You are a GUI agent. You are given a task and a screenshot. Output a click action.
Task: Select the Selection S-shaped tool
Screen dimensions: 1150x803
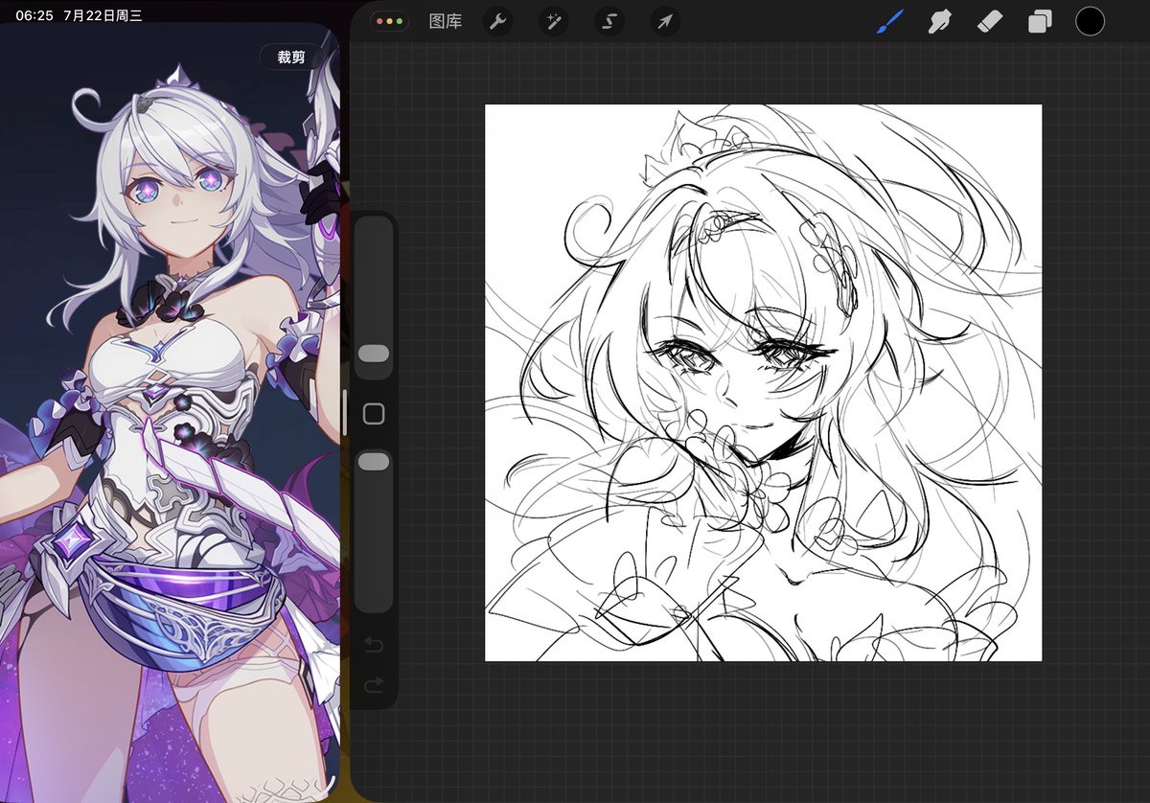(609, 21)
